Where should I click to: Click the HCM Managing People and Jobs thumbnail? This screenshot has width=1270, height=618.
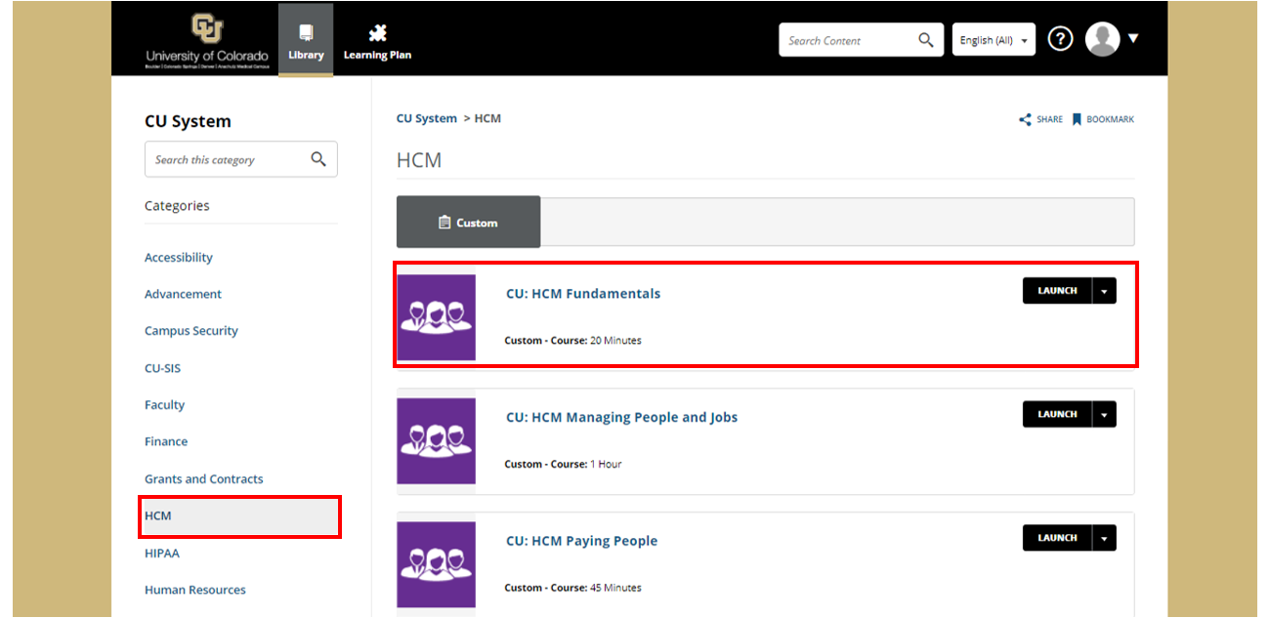tap(436, 441)
